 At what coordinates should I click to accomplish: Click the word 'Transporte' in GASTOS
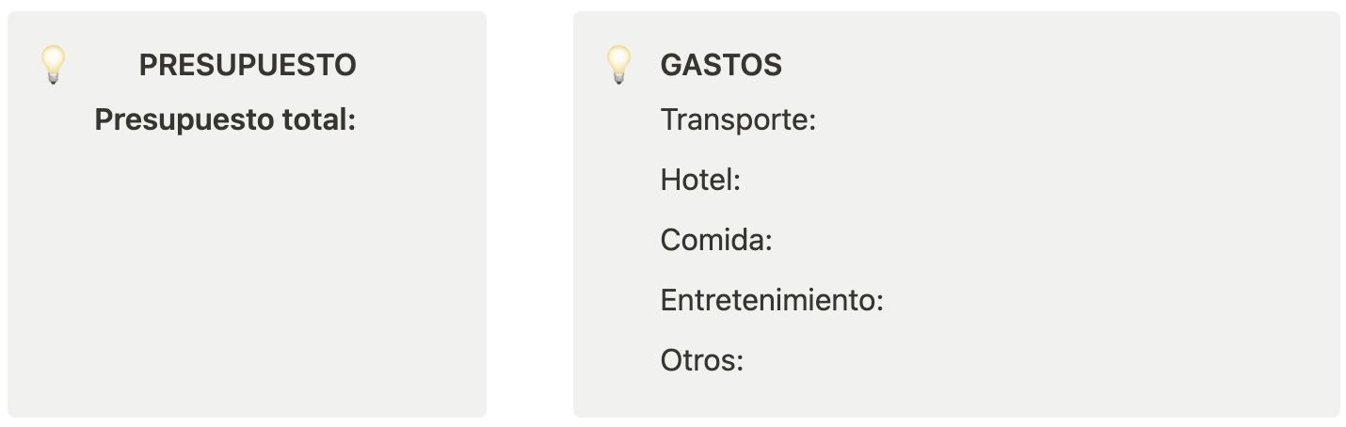click(734, 120)
